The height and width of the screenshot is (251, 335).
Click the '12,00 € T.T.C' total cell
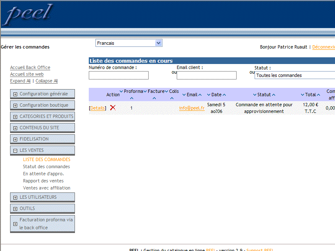(x=310, y=108)
